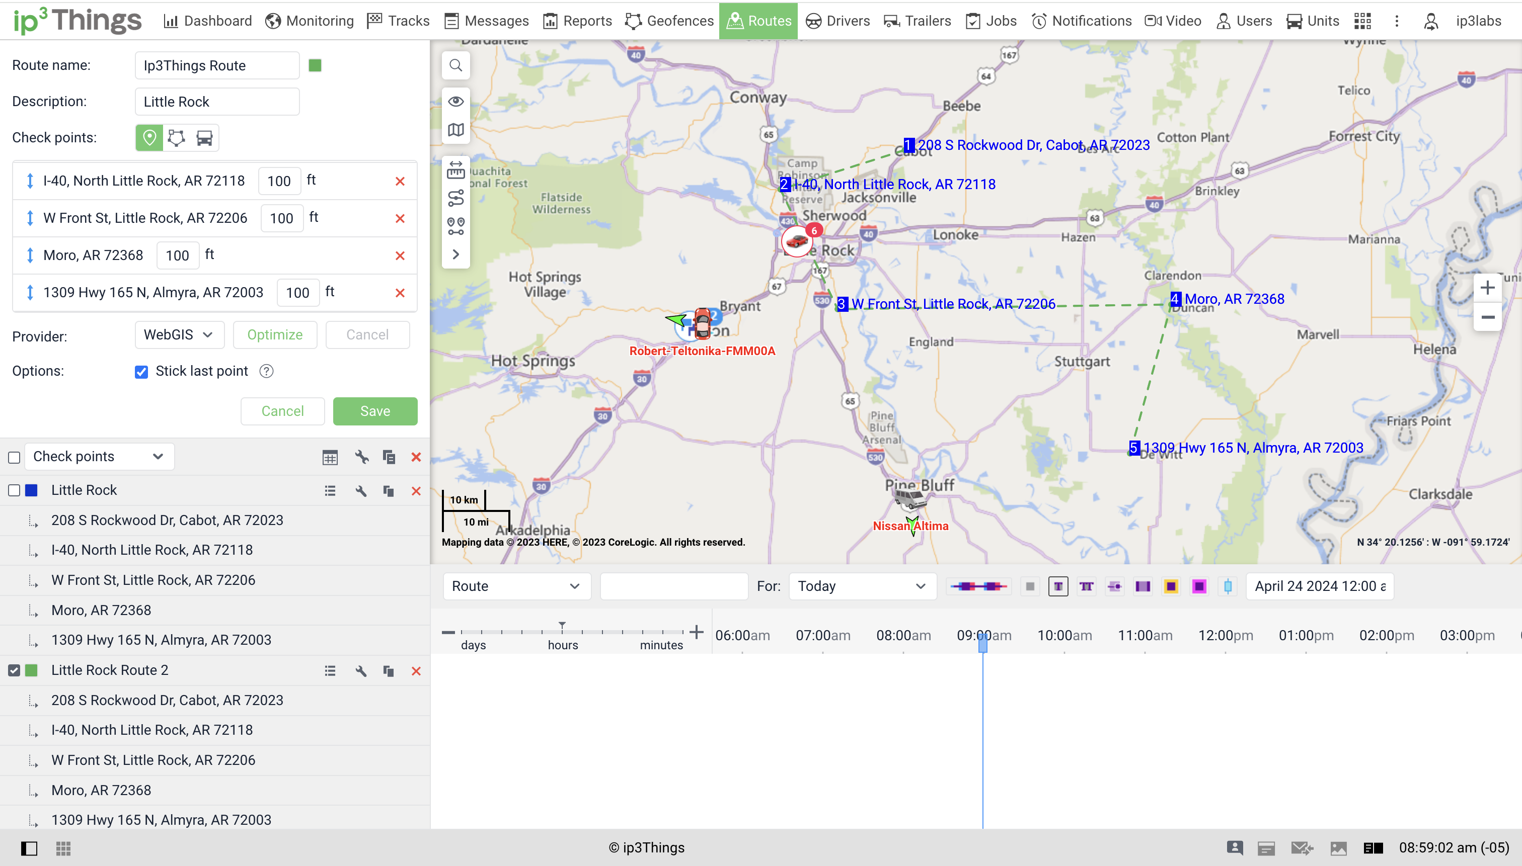Open the green route color swatch

pos(315,65)
